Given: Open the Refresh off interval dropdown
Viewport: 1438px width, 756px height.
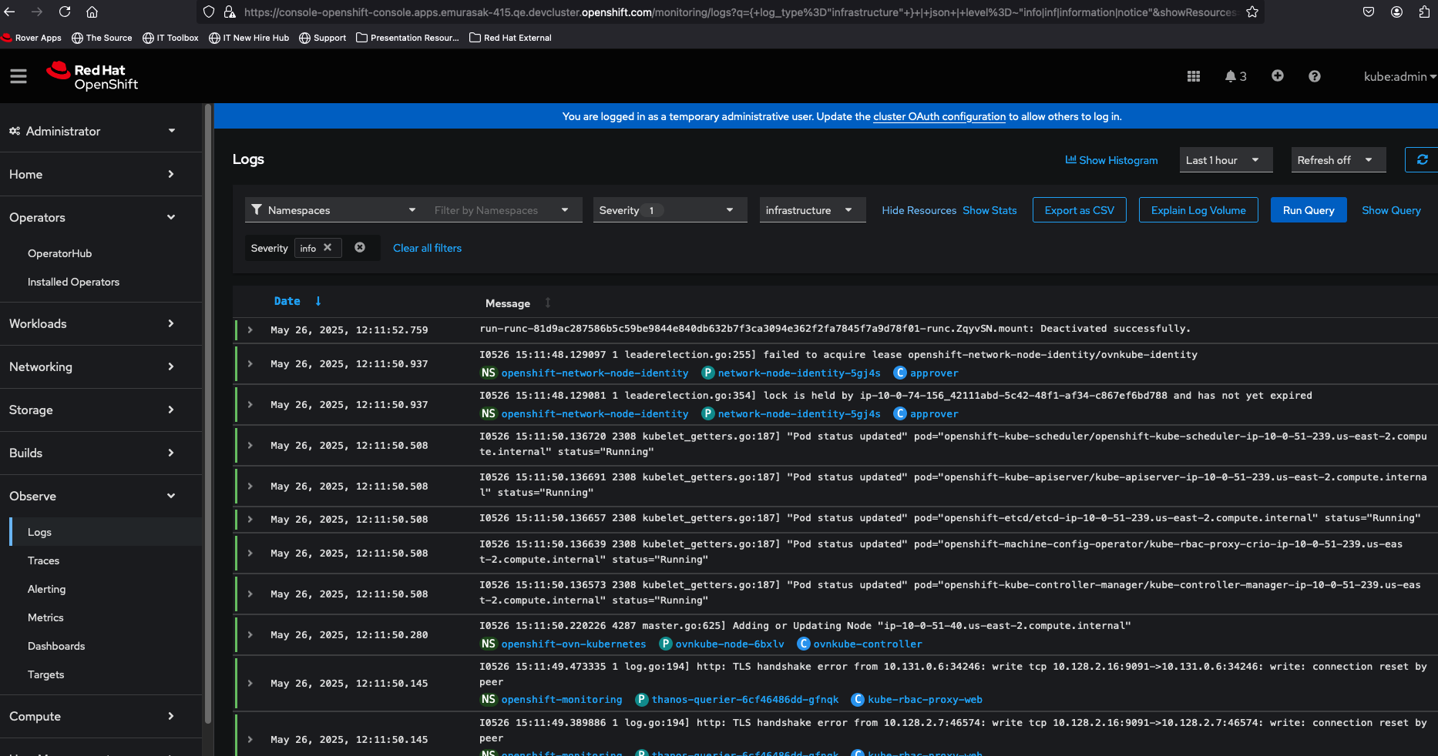Looking at the screenshot, I should (x=1337, y=160).
